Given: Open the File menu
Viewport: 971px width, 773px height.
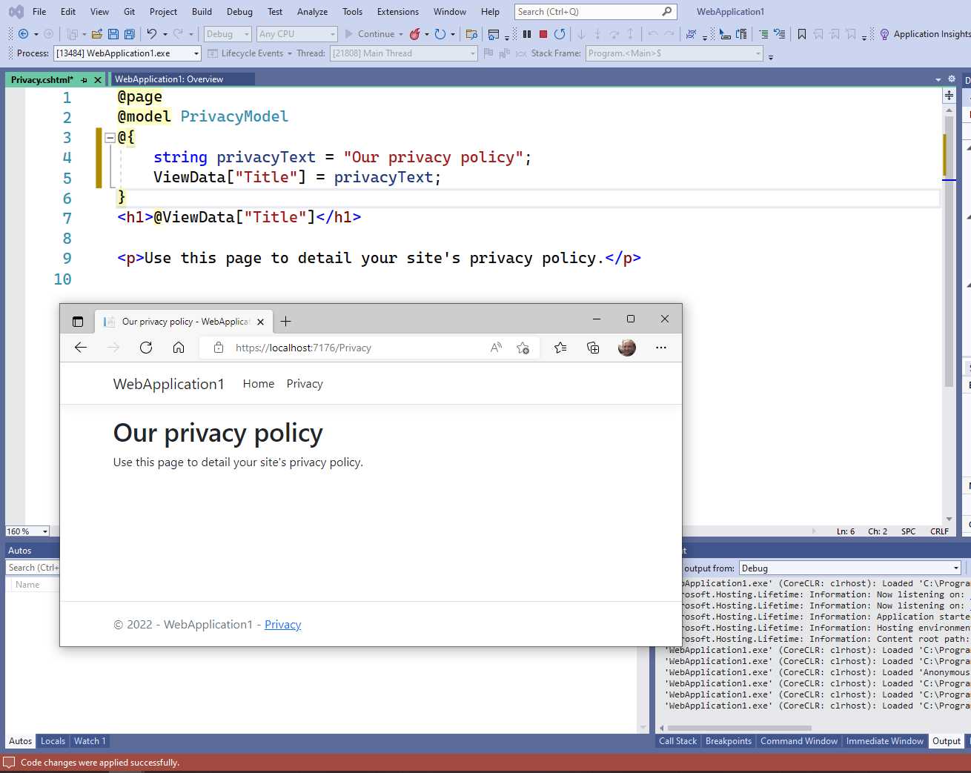Looking at the screenshot, I should click(39, 12).
